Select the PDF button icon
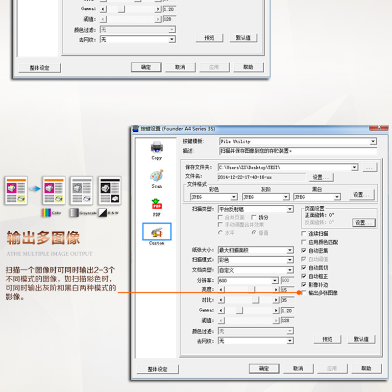392x392 pixels. 157,204
